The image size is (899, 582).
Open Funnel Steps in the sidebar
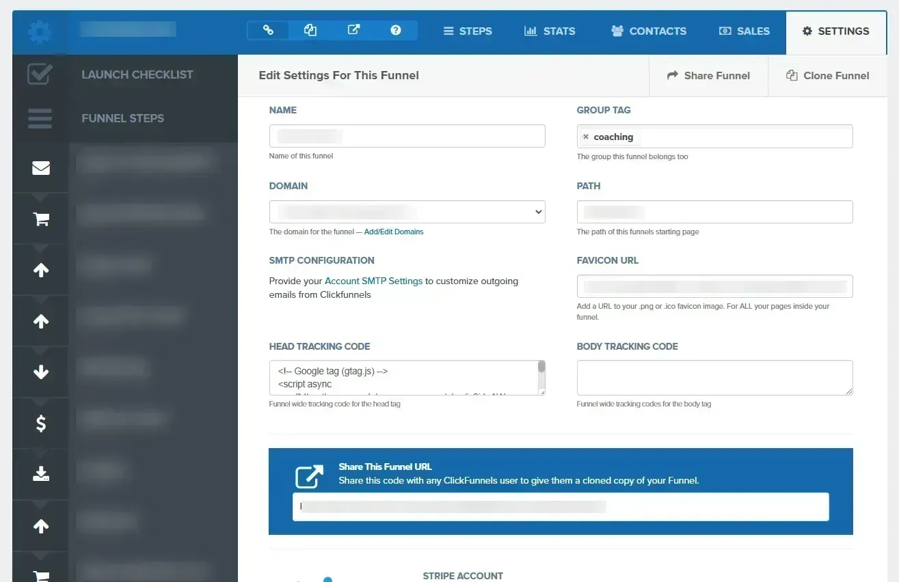123,118
